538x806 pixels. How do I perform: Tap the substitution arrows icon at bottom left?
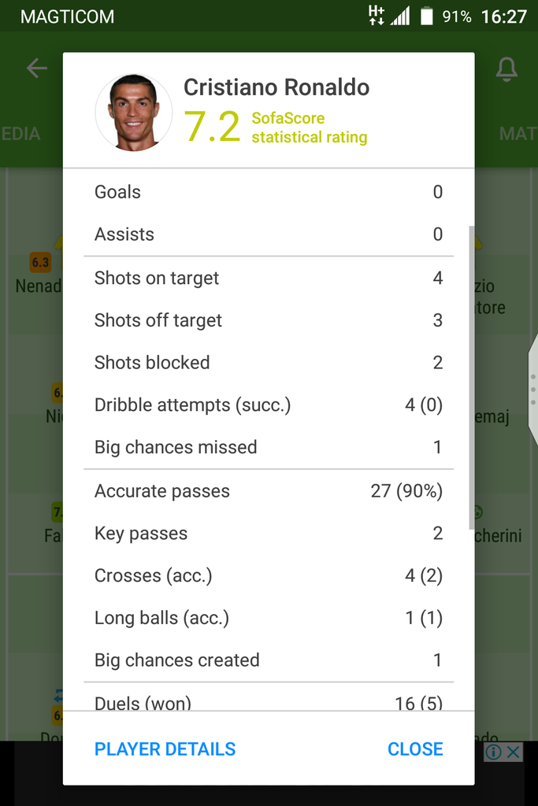58,696
